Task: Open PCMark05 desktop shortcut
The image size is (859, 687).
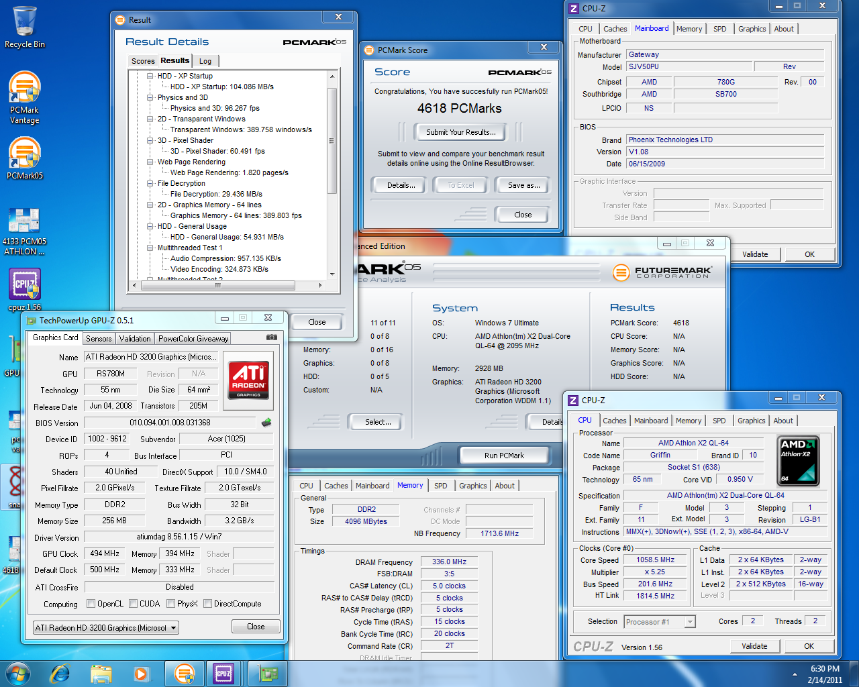Action: tap(24, 158)
